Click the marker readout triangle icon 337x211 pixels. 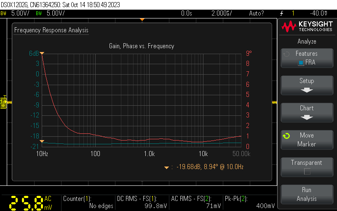(166, 167)
